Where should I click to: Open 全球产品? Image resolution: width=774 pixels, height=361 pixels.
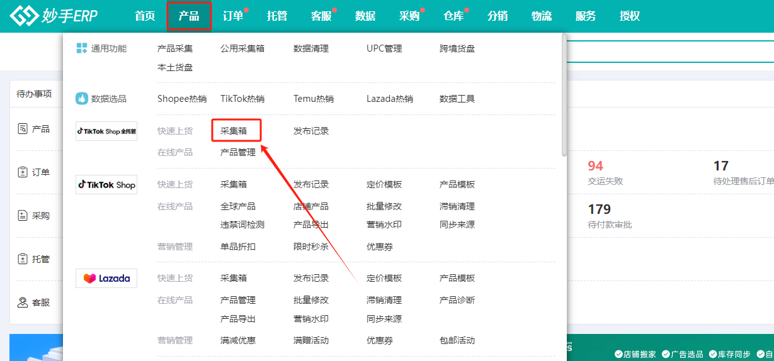(238, 206)
